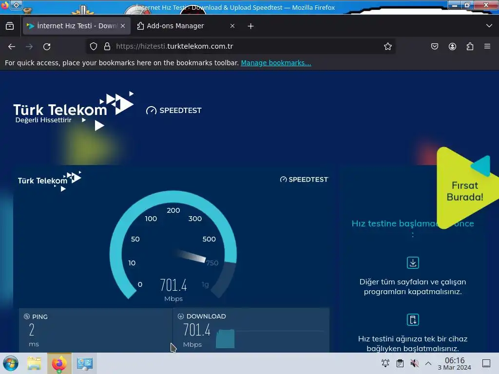Open the window menu icon in title bar

tap(16, 5)
